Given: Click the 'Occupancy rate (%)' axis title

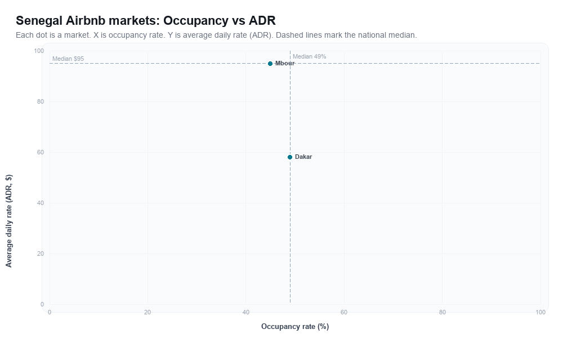Looking at the screenshot, I should pyautogui.click(x=295, y=327).
